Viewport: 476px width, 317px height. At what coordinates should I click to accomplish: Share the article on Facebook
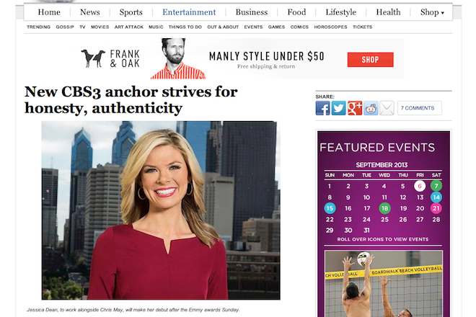[322, 108]
